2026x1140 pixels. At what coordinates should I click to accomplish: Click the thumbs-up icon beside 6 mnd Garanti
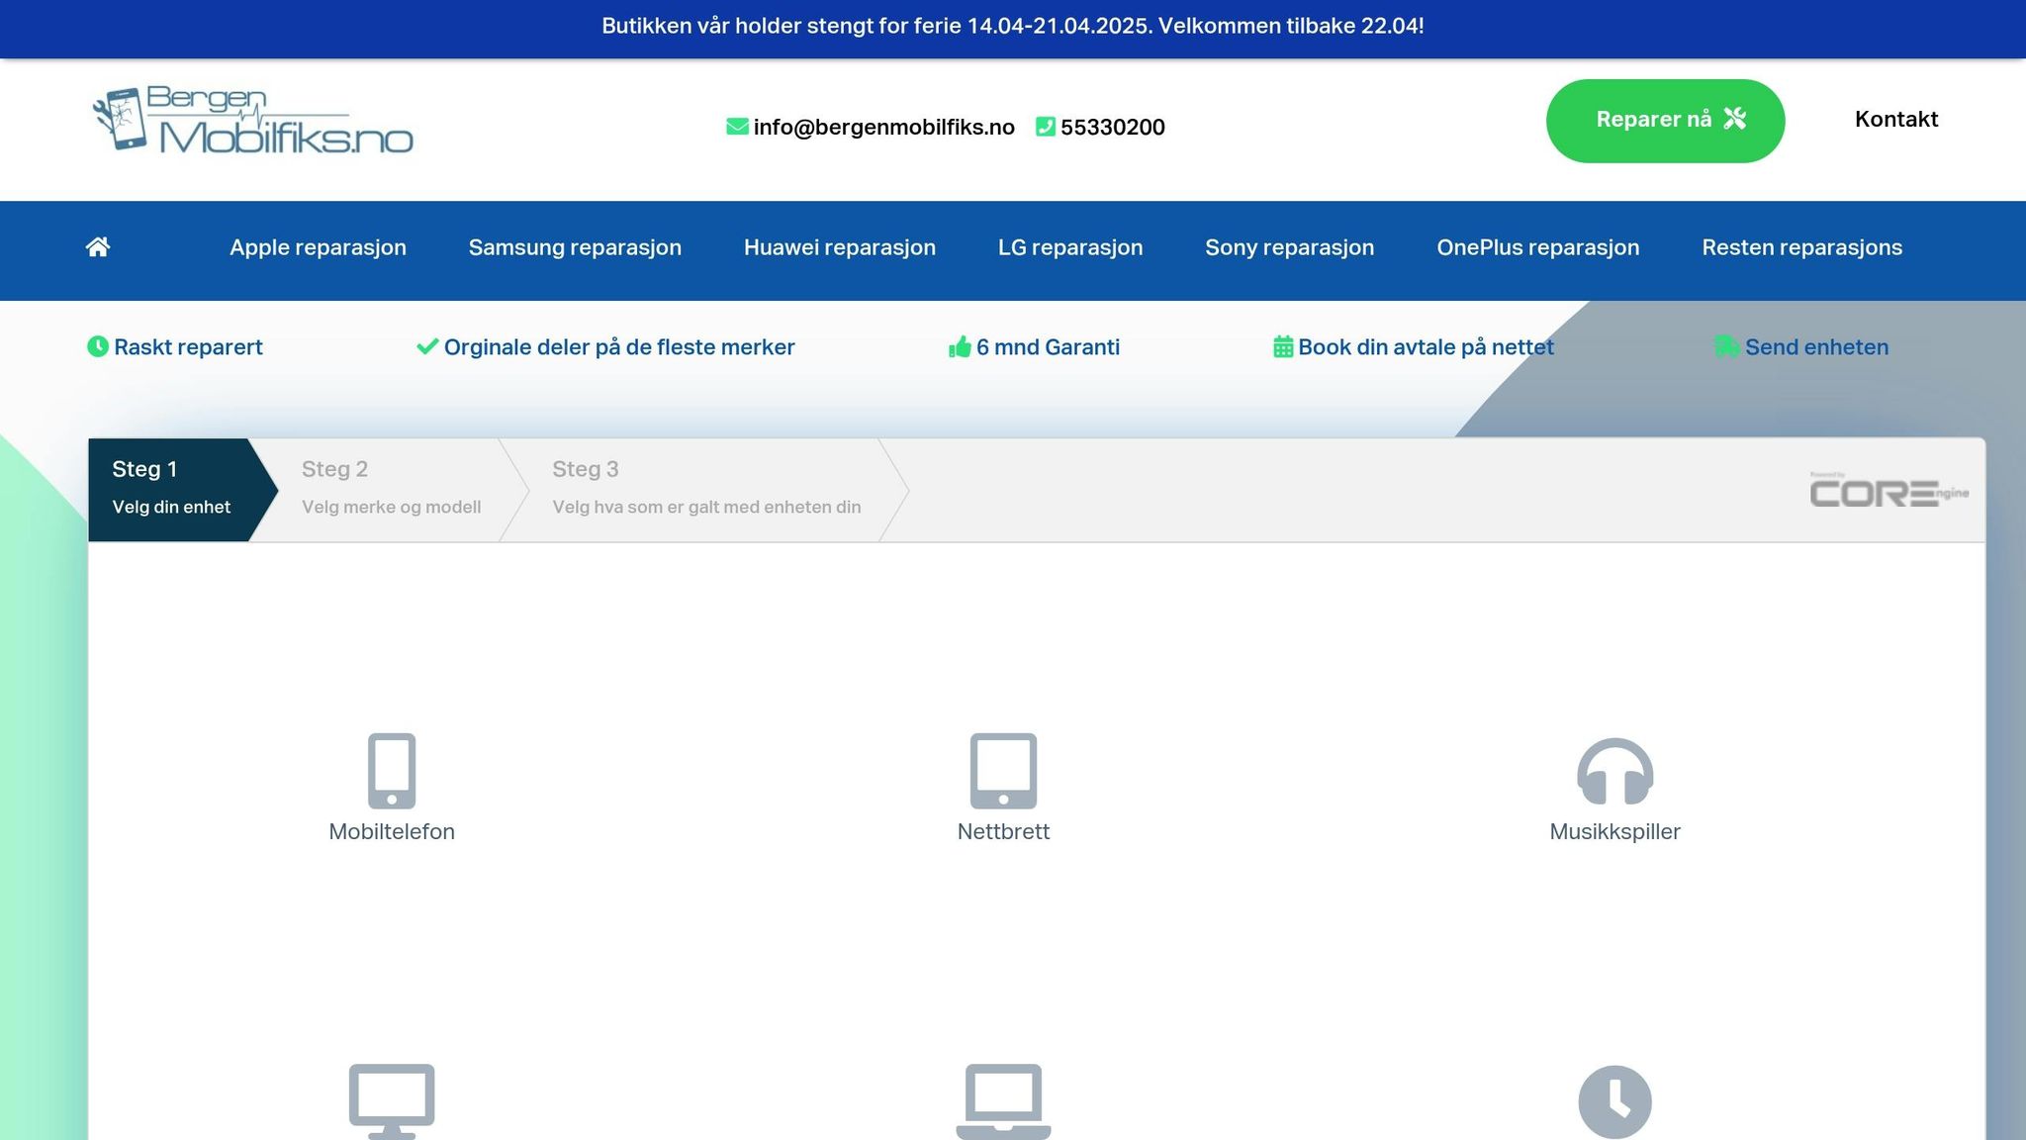(x=960, y=346)
